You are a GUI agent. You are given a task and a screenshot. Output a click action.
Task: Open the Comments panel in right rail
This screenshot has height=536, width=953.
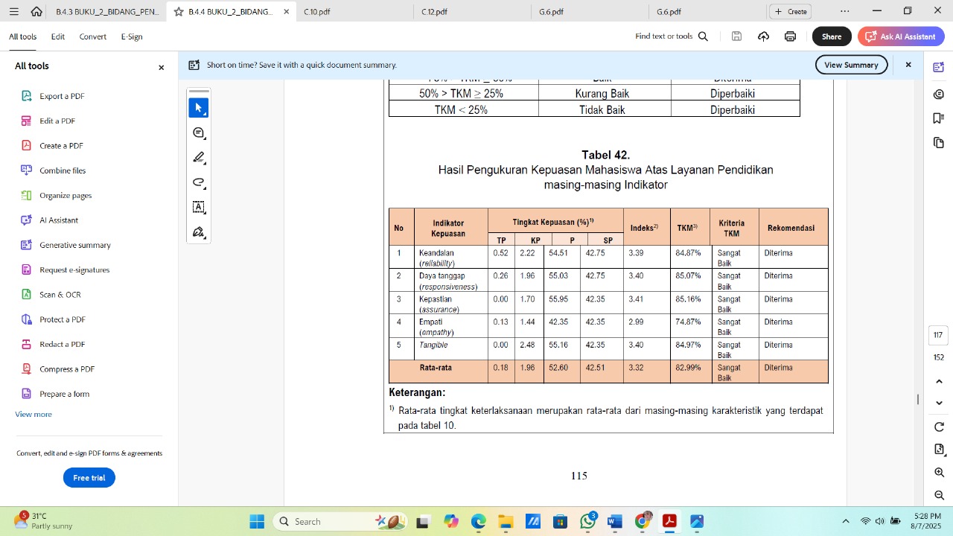pyautogui.click(x=939, y=95)
